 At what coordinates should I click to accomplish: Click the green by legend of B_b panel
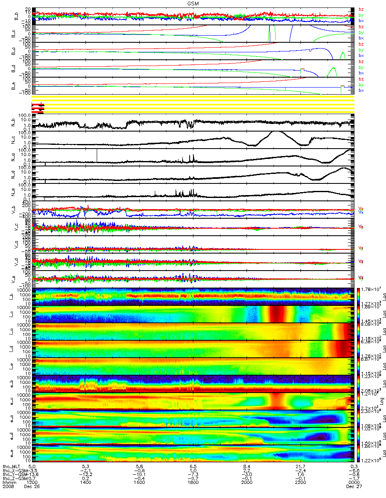coord(361,15)
